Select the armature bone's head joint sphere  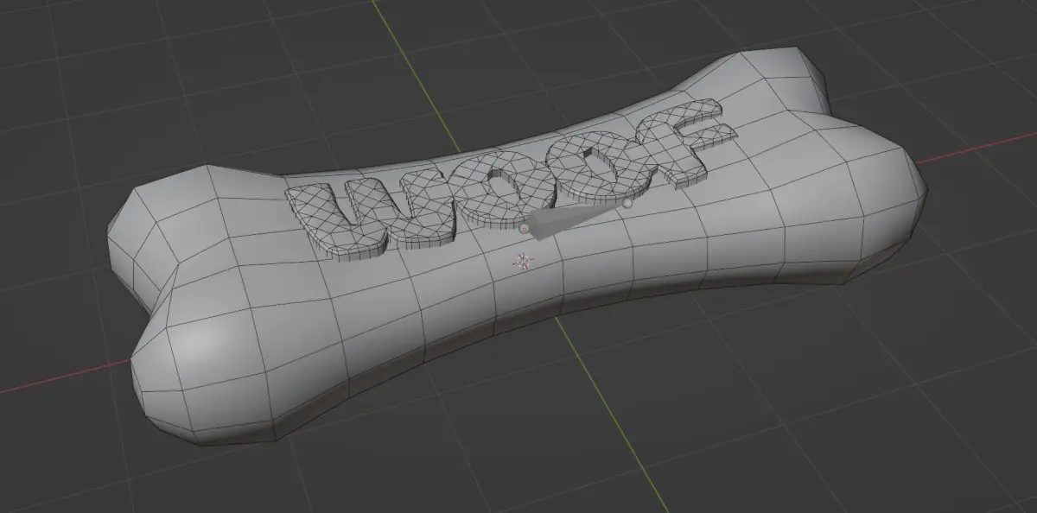tap(524, 229)
